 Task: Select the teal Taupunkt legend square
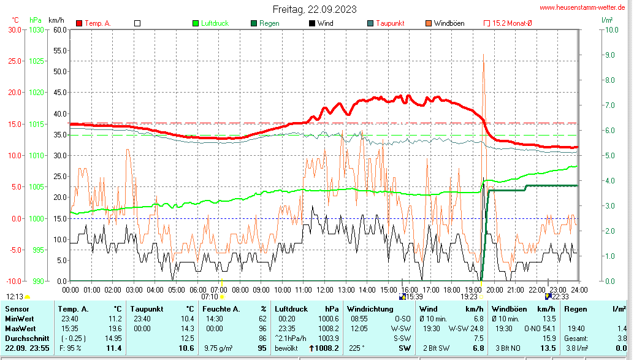coord(370,23)
